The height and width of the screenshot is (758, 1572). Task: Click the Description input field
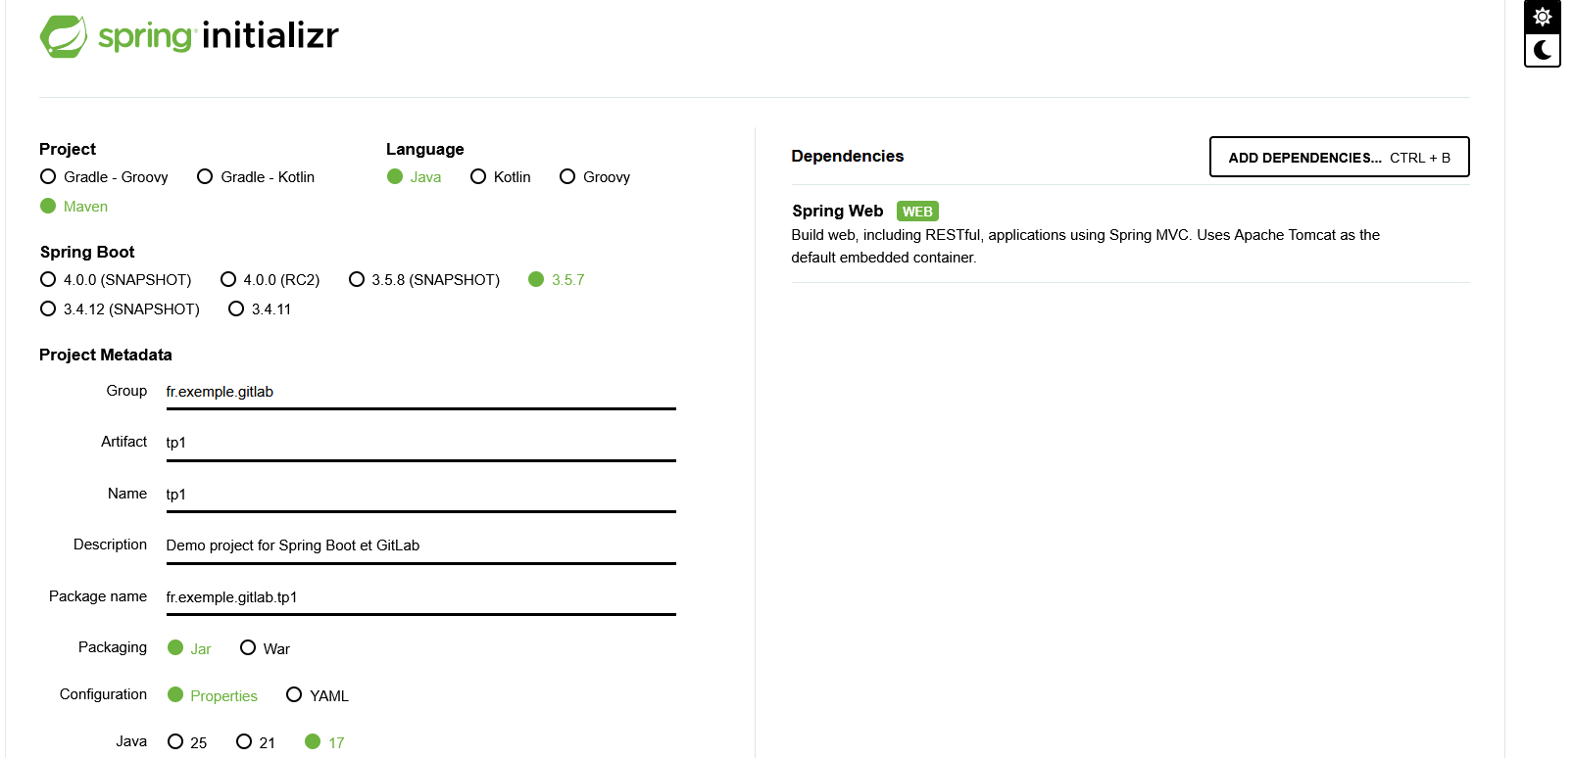(x=420, y=545)
